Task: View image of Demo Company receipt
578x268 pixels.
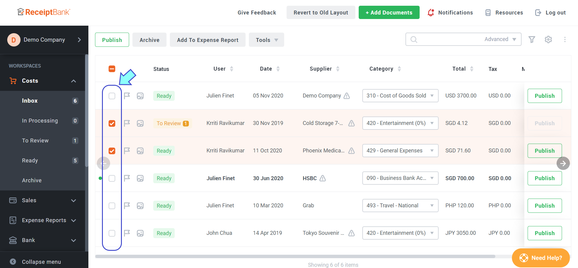Action: pyautogui.click(x=140, y=96)
